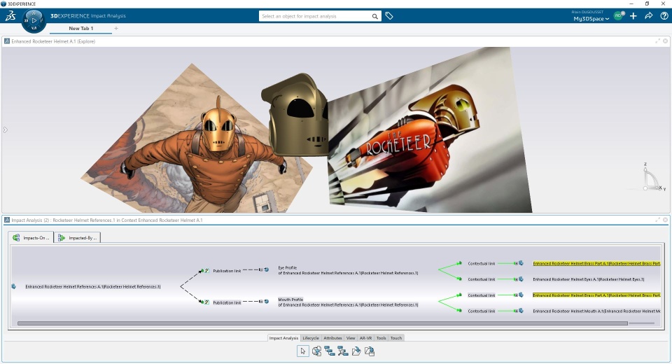Click the part icon before the Helmet Mouth entry
This screenshot has height=364, width=672.
pyautogui.click(x=521, y=311)
